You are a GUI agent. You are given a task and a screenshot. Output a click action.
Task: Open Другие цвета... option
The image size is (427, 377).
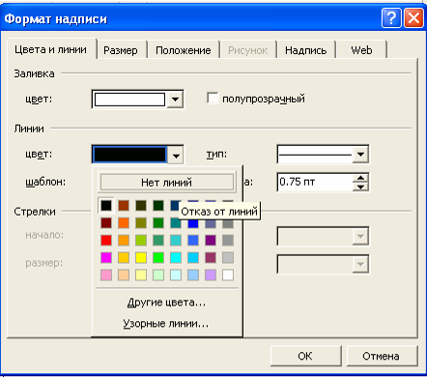(x=166, y=303)
